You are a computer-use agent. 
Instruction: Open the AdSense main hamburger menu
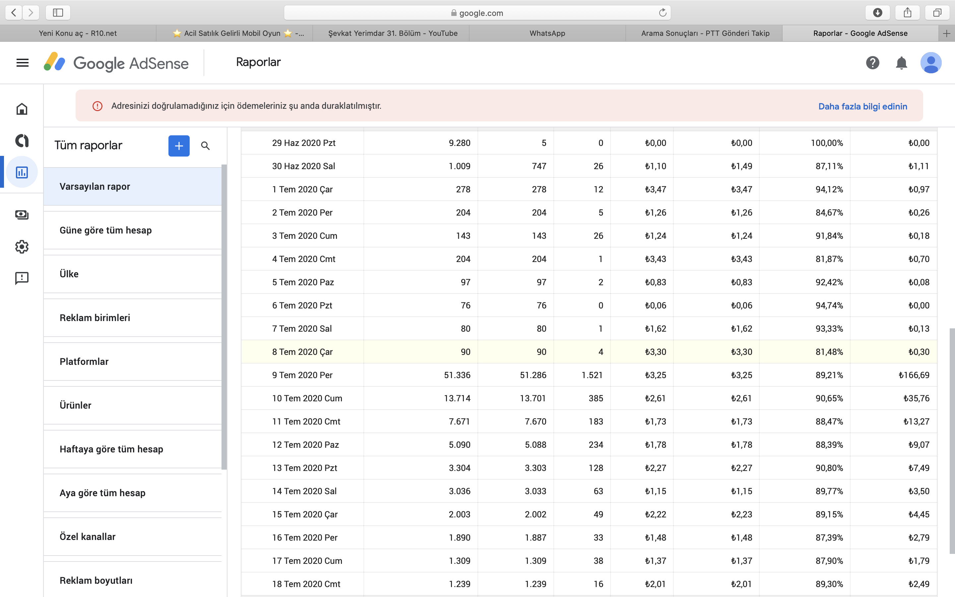point(23,63)
